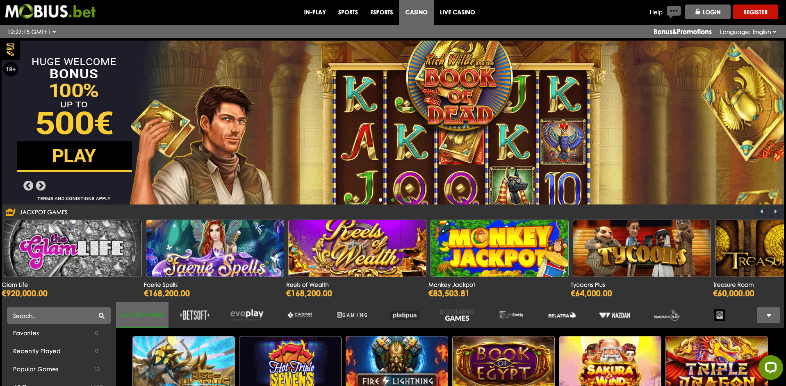Expand the providers list dropdown arrow
The width and height of the screenshot is (786, 386).
pos(768,315)
